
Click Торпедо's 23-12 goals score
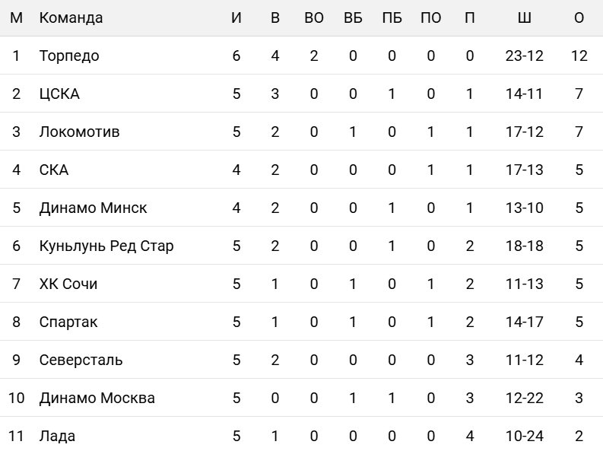click(x=524, y=56)
